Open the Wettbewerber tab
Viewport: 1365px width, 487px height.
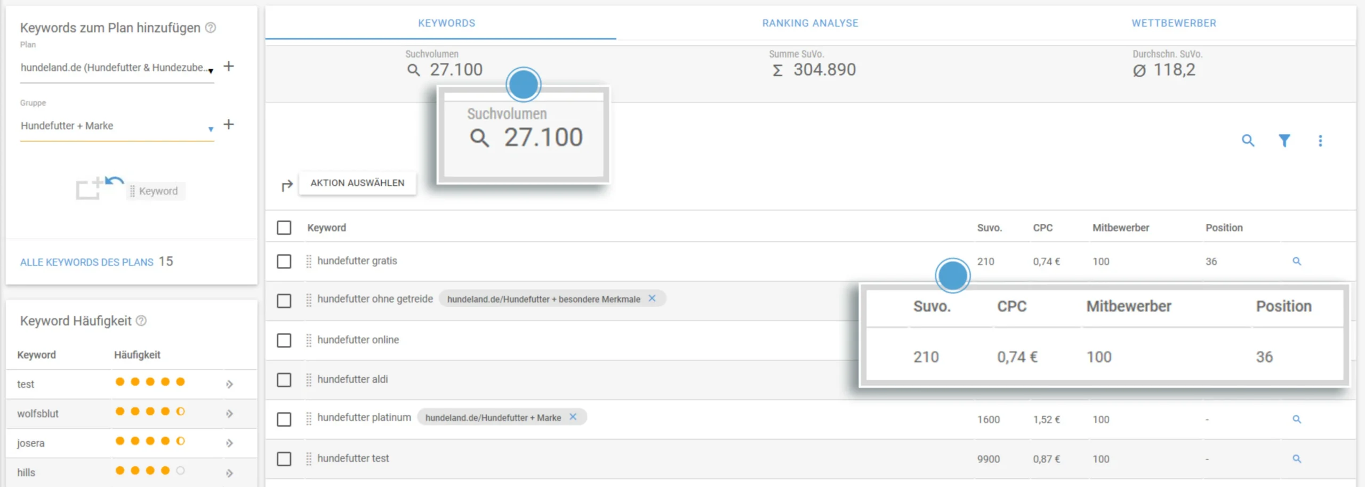click(1174, 23)
